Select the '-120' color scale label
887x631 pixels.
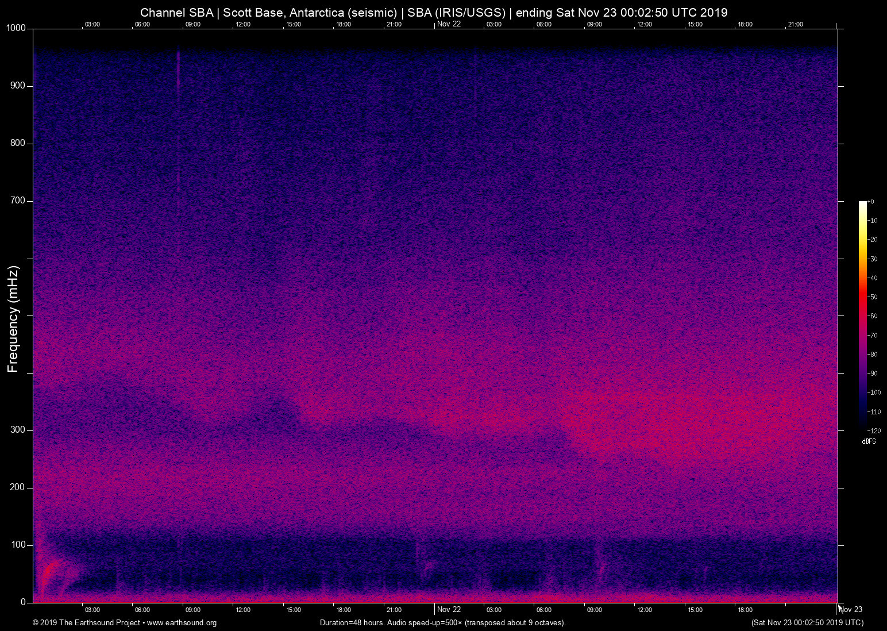[874, 430]
